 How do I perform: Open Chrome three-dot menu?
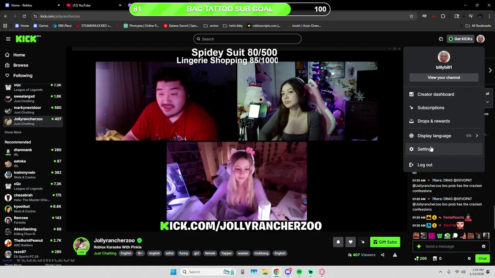(490, 16)
